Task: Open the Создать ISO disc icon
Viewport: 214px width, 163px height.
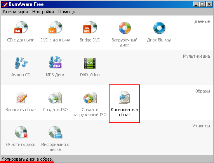Action: coord(55,98)
